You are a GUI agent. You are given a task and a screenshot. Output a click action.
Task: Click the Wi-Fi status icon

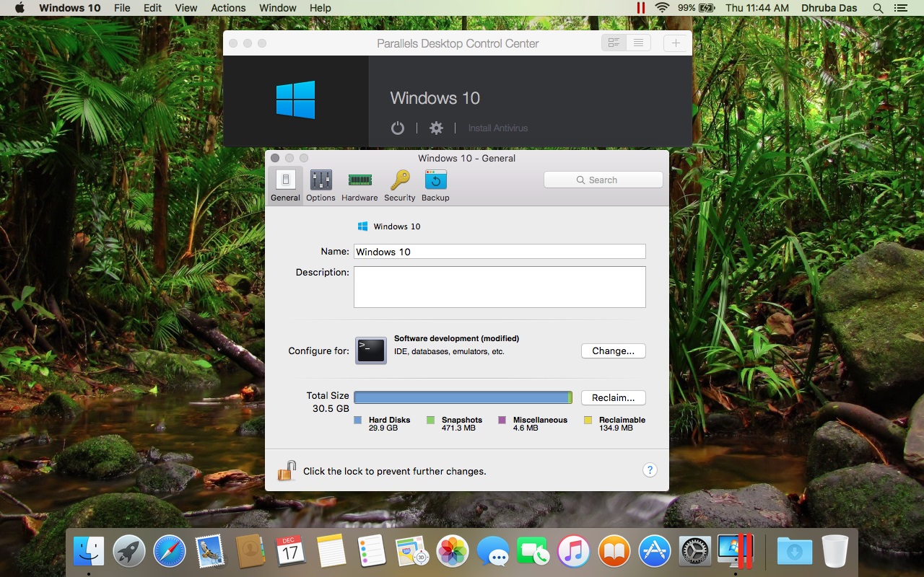[662, 8]
